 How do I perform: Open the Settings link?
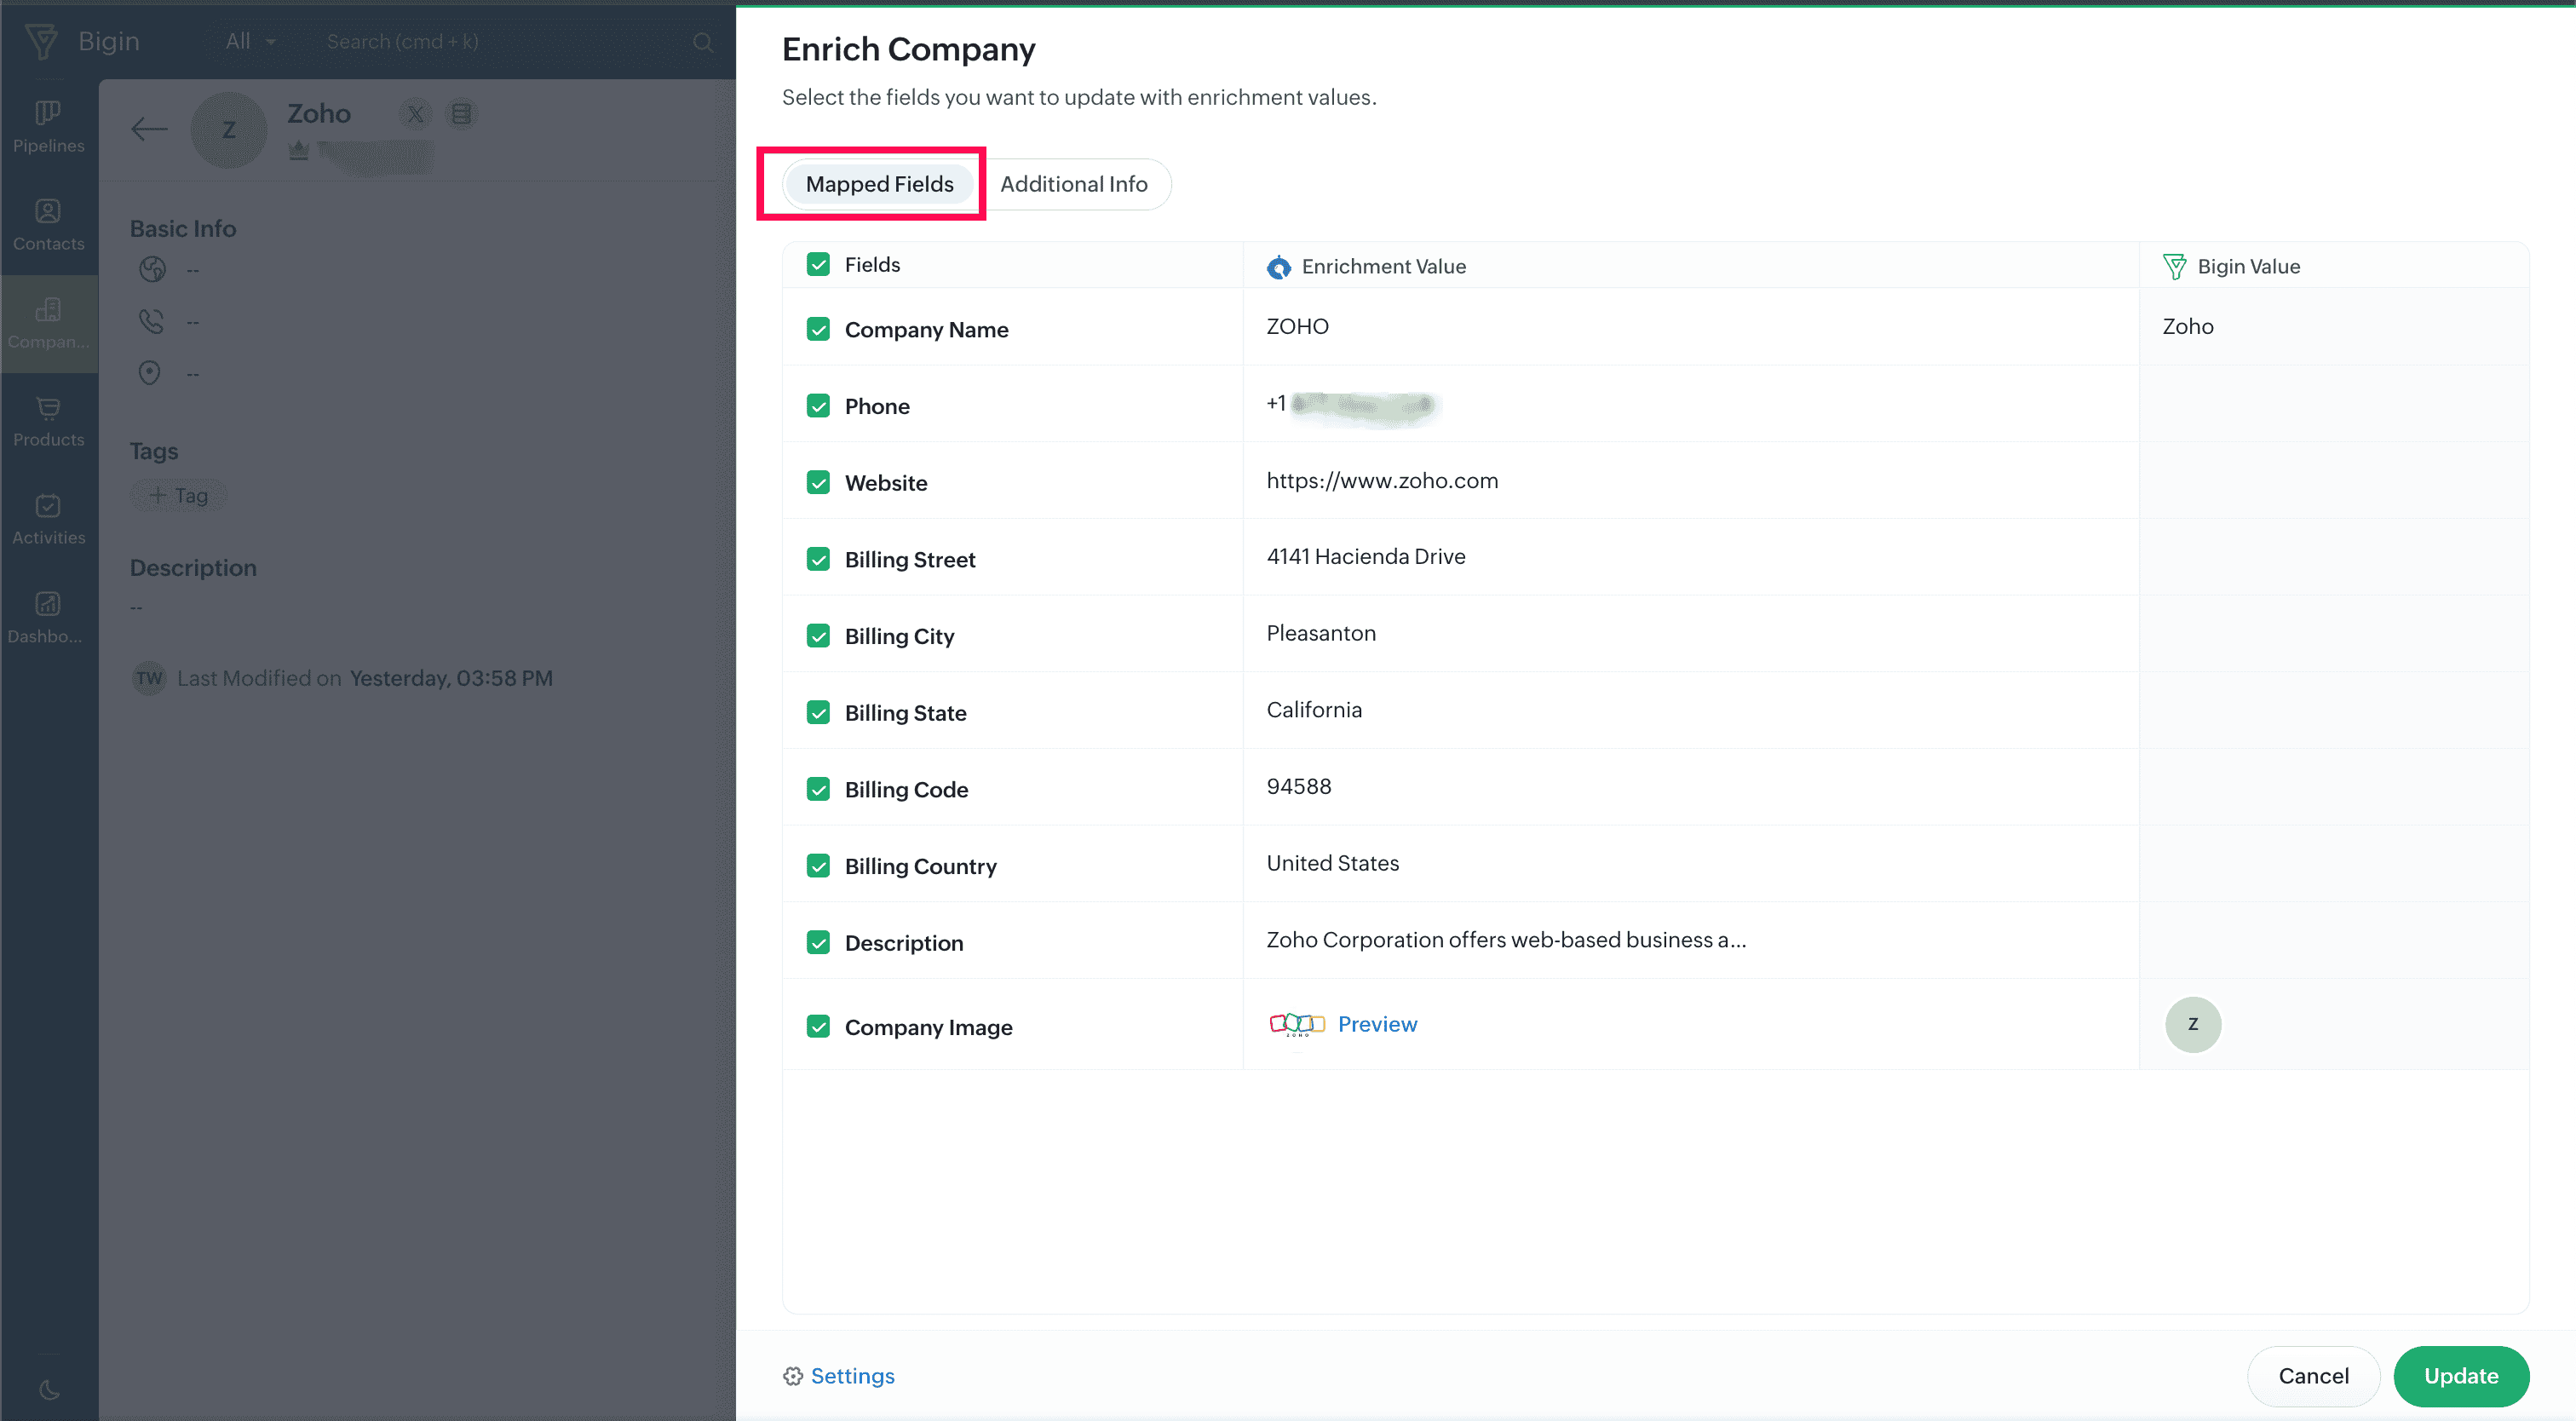point(852,1376)
